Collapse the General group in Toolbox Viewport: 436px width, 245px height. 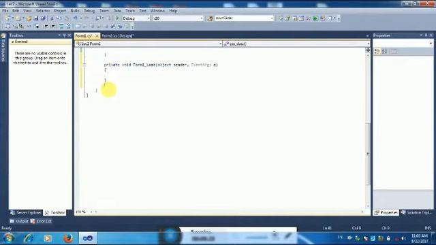tap(12, 42)
